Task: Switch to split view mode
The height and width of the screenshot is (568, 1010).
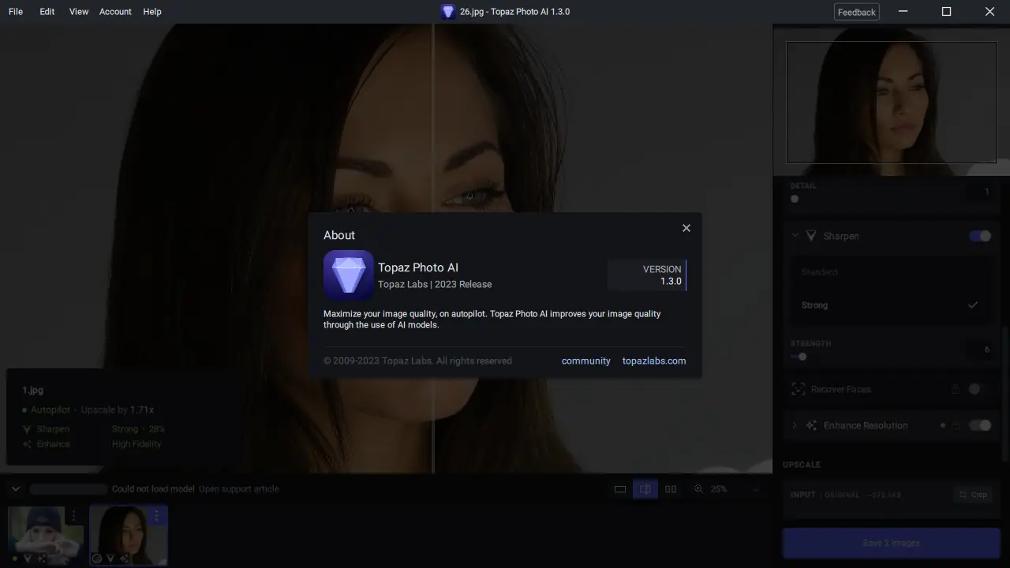Action: [645, 489]
